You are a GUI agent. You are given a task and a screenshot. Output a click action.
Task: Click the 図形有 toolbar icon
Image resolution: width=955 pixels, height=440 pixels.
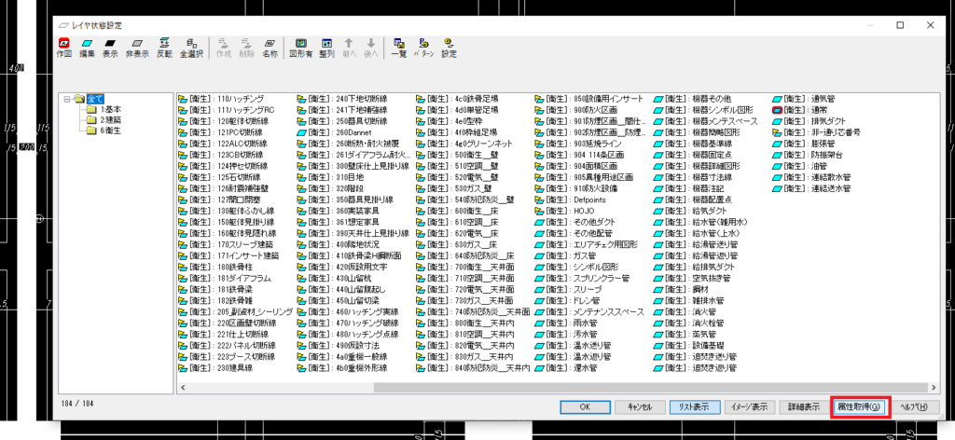tap(301, 47)
